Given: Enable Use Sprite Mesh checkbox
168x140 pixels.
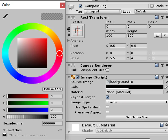Looking at the screenshot, I should click(108, 107).
